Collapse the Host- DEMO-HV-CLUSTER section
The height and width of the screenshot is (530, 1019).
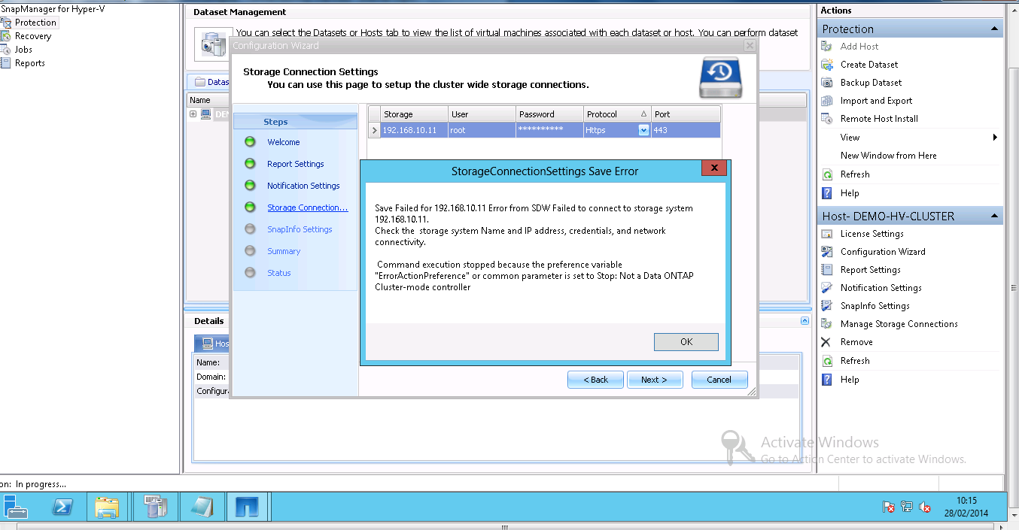[995, 216]
